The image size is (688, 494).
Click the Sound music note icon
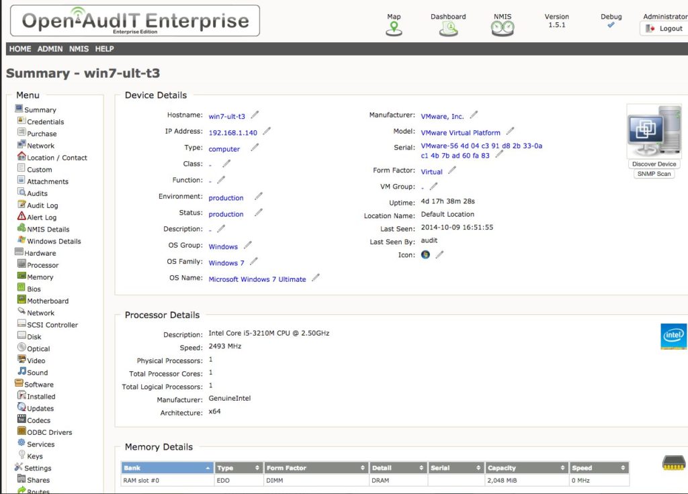pyautogui.click(x=21, y=370)
